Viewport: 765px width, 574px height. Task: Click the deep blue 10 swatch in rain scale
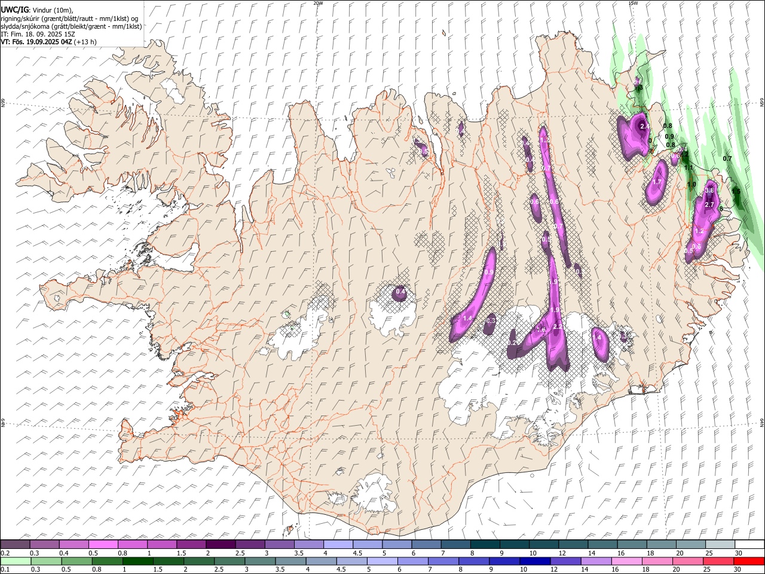pos(534,561)
